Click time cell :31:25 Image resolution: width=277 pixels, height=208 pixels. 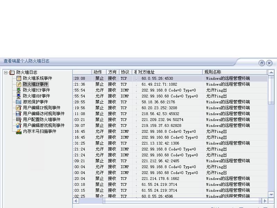click(x=79, y=143)
